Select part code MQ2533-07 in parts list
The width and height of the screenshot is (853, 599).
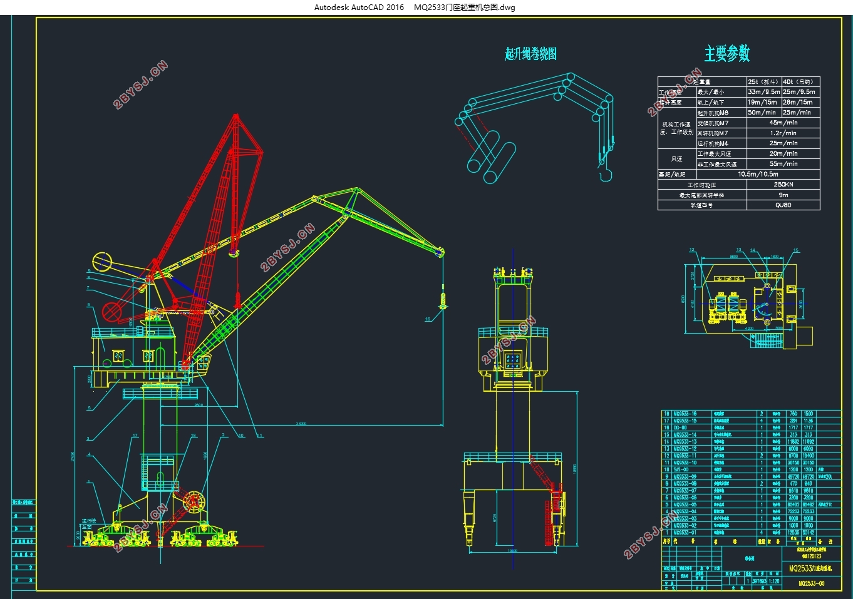685,491
